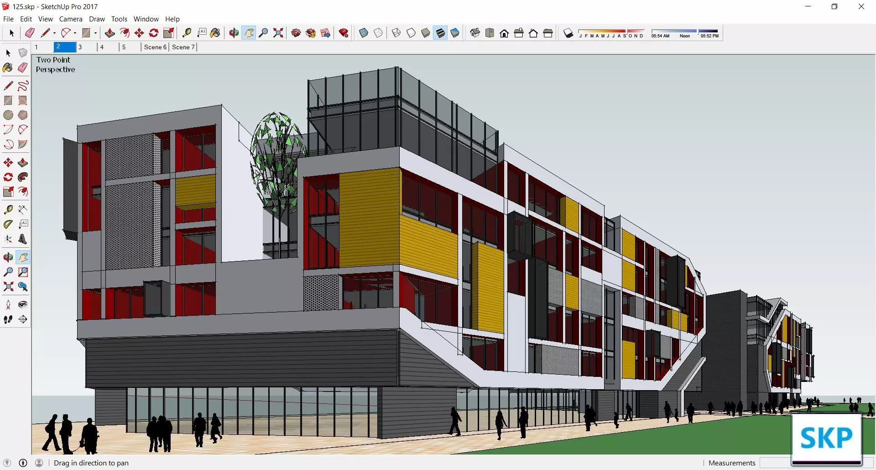Click the Send to LayOut icon
Image resolution: width=876 pixels, height=470 pixels.
point(325,33)
